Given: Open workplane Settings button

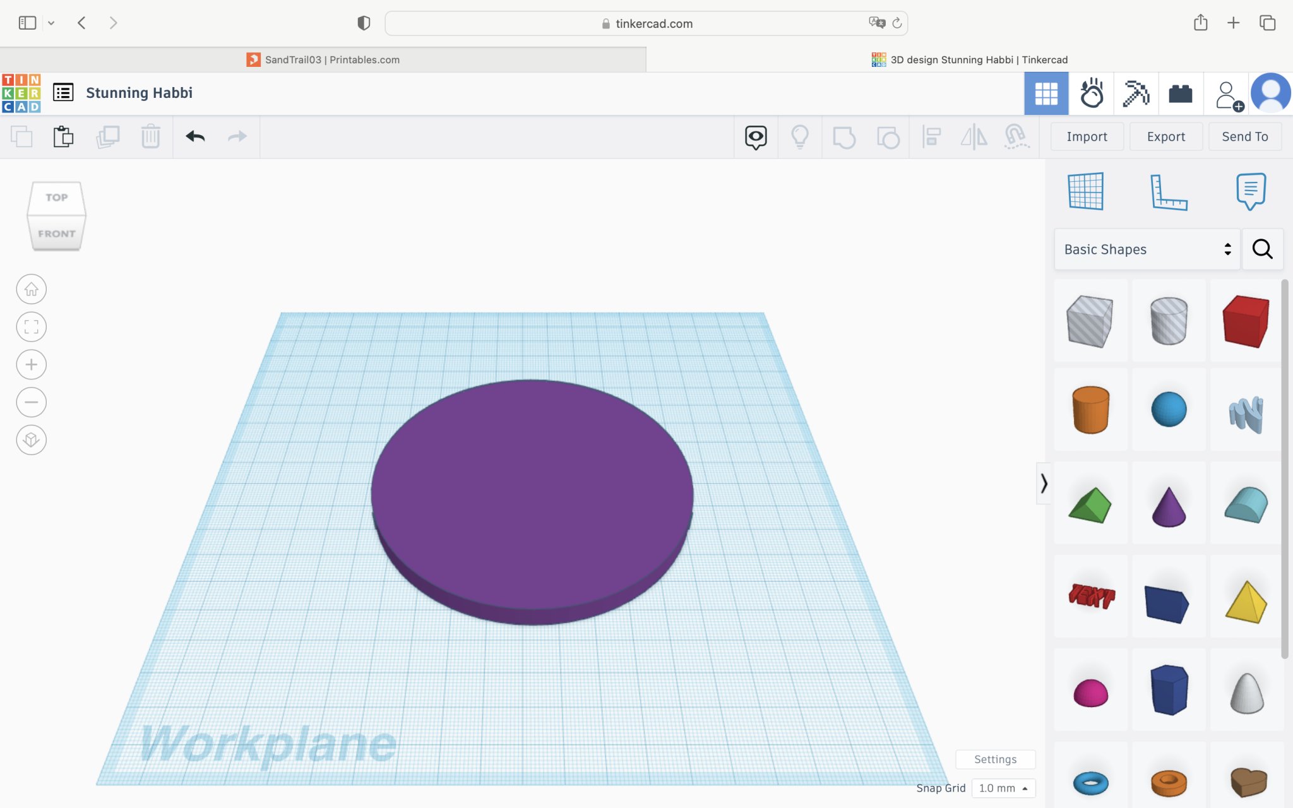Looking at the screenshot, I should pyautogui.click(x=995, y=759).
